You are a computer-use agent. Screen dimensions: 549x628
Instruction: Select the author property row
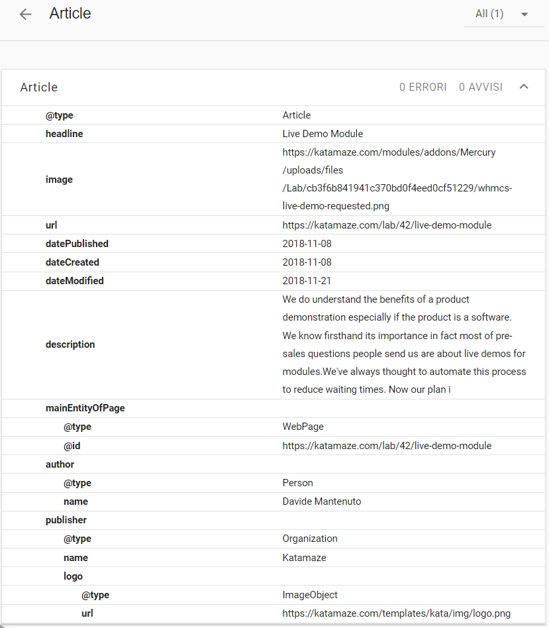[x=274, y=464]
